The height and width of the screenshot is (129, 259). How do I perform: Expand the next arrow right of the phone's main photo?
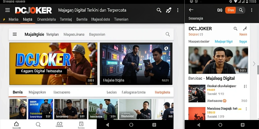pyautogui.click(x=254, y=64)
